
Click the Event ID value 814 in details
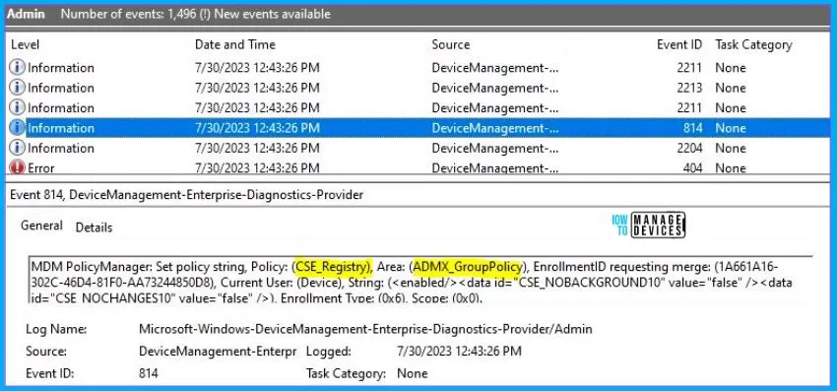tap(149, 373)
